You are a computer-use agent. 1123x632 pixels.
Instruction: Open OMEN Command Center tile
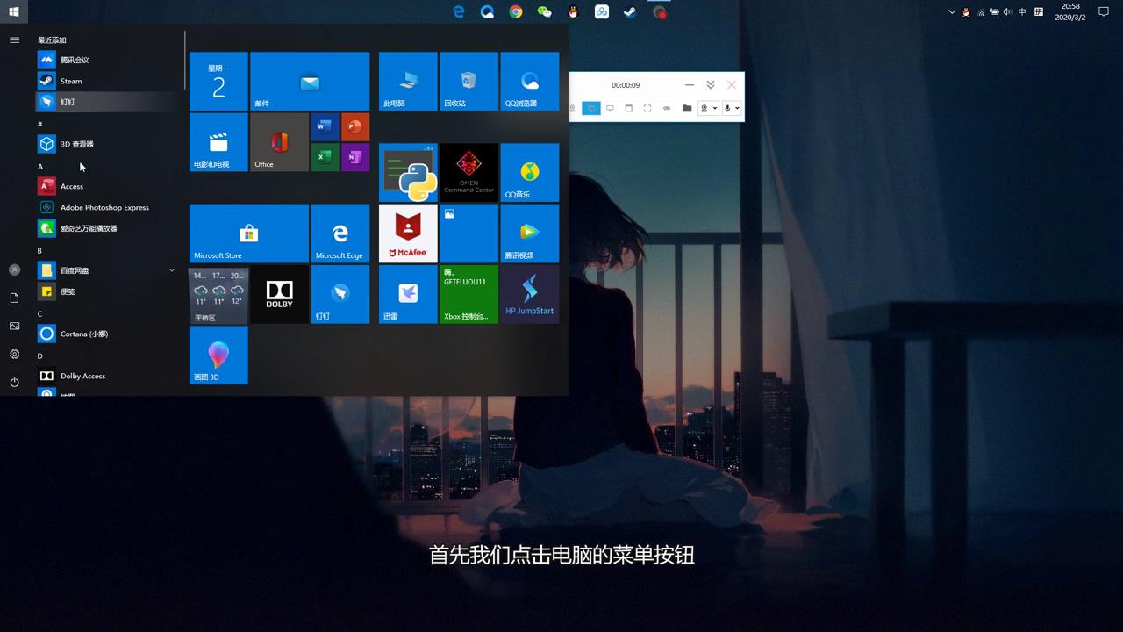tap(469, 172)
